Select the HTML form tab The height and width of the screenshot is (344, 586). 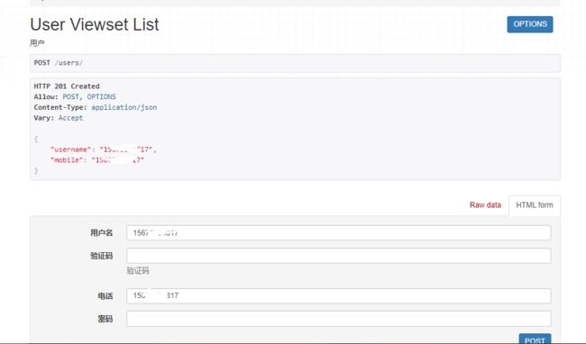(534, 205)
